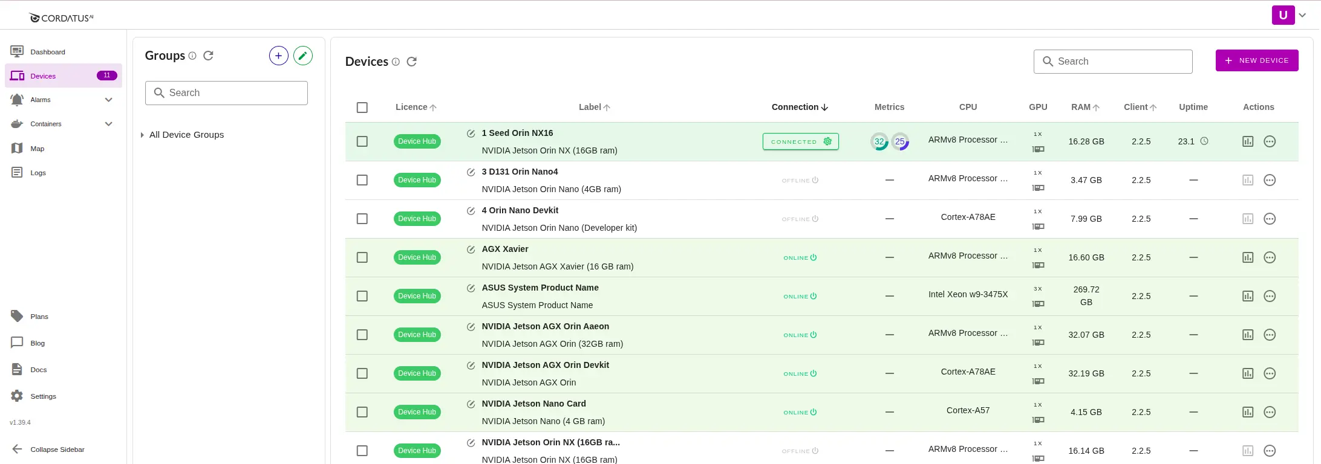Open more actions for AGX Xavier row

click(1270, 257)
